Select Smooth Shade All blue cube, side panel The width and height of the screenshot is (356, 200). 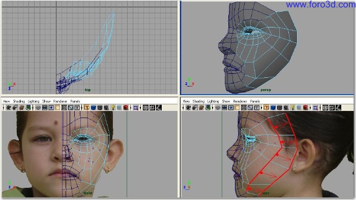click(273, 108)
